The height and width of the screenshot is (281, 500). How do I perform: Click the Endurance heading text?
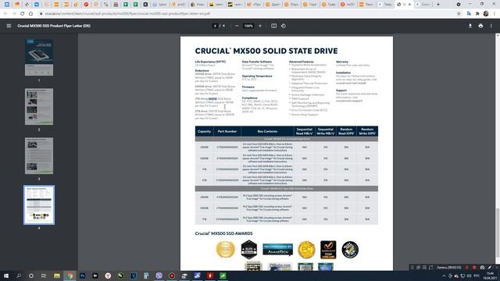point(202,71)
